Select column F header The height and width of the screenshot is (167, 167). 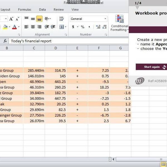point(99,48)
